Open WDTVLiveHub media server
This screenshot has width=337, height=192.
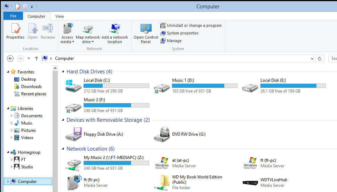[273, 180]
